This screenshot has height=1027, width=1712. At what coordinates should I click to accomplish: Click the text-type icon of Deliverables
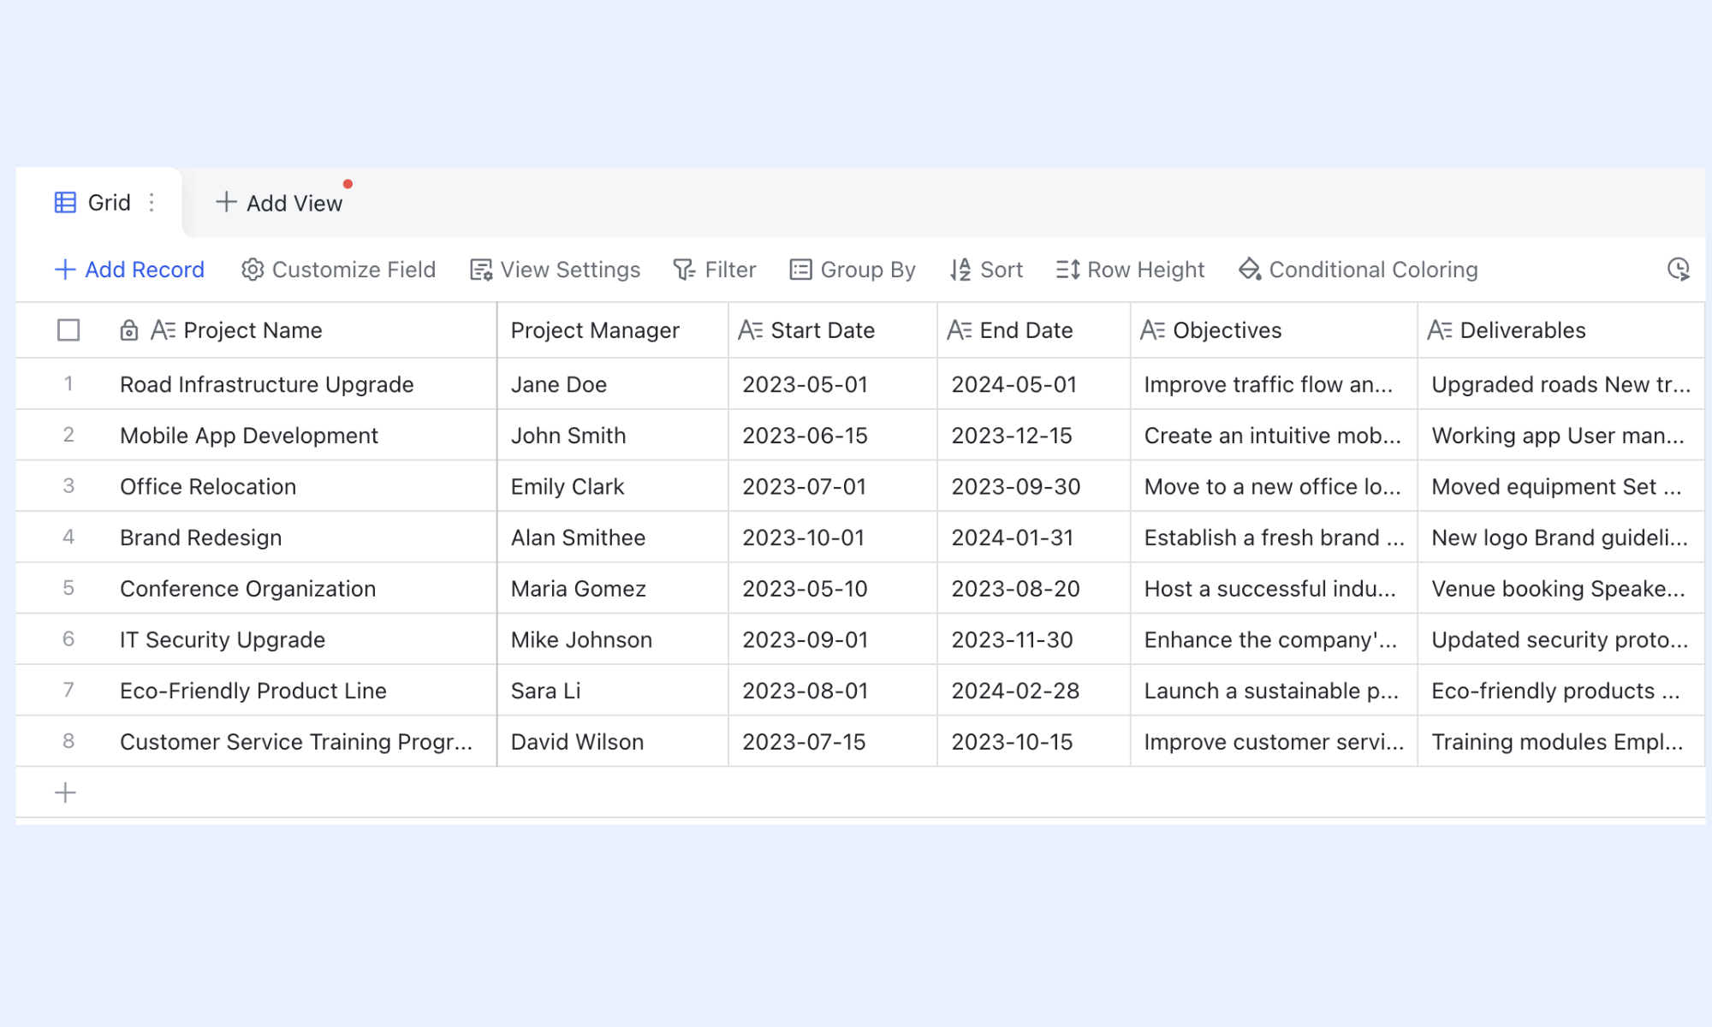(x=1440, y=330)
